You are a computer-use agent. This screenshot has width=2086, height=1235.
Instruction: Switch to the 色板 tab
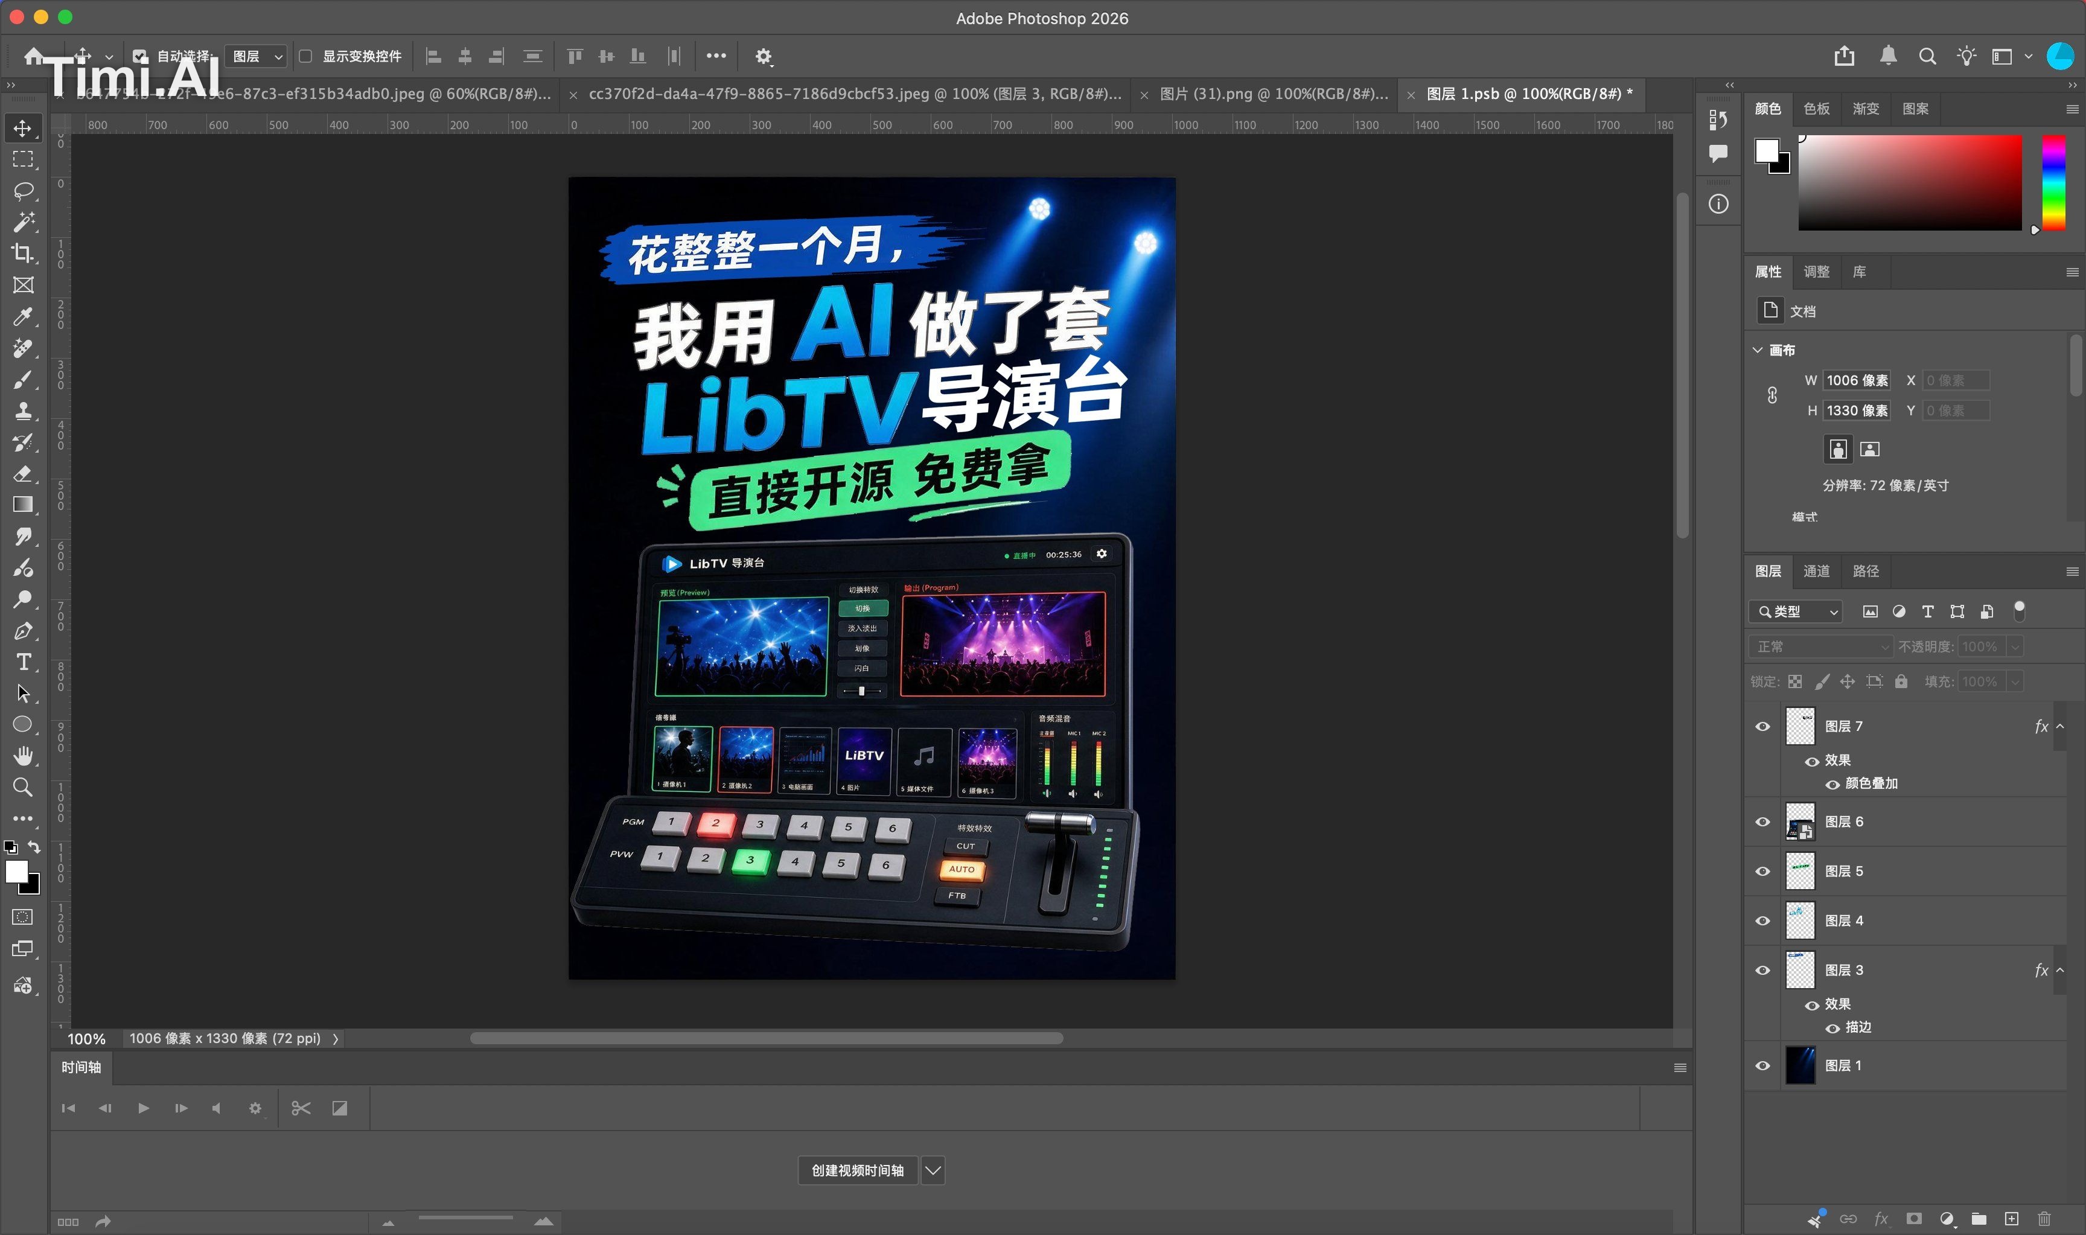[1816, 109]
